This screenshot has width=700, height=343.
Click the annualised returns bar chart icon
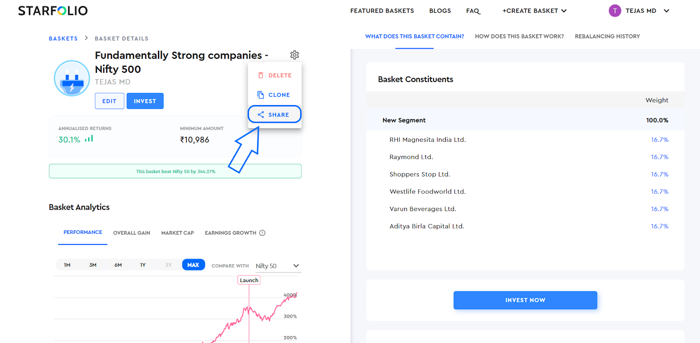click(x=89, y=138)
